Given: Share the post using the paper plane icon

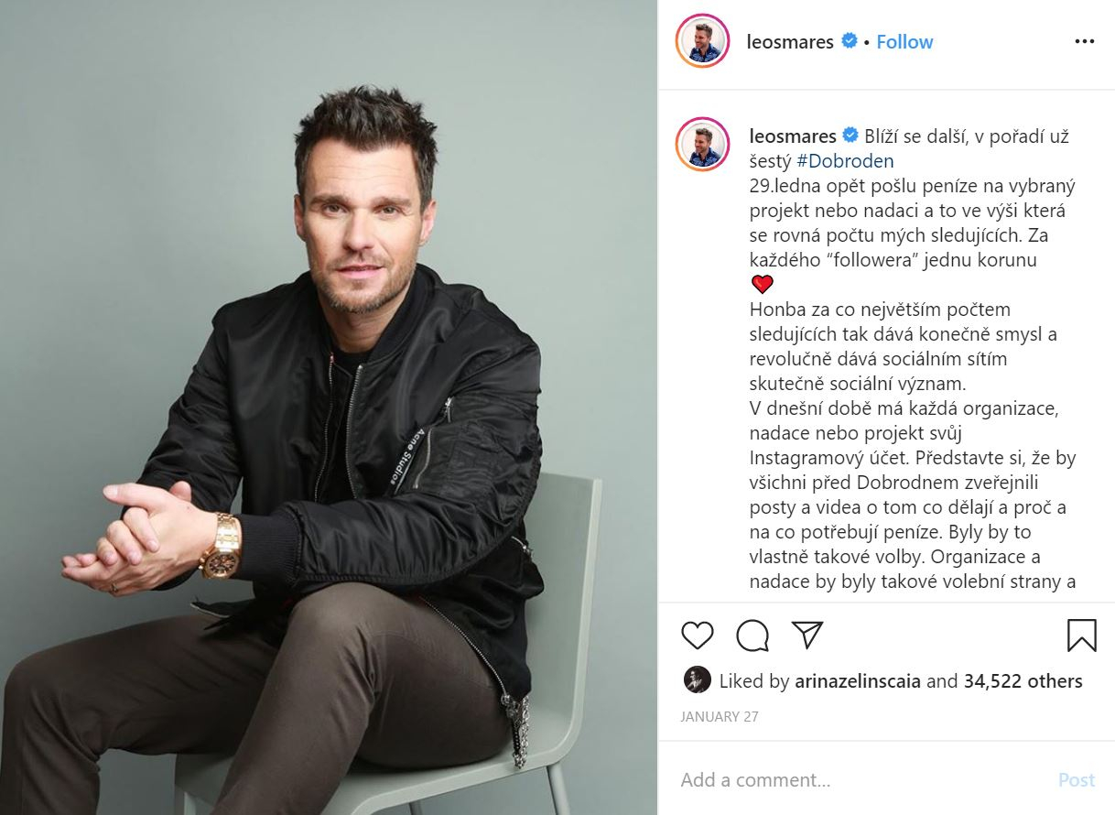Looking at the screenshot, I should click(x=807, y=635).
